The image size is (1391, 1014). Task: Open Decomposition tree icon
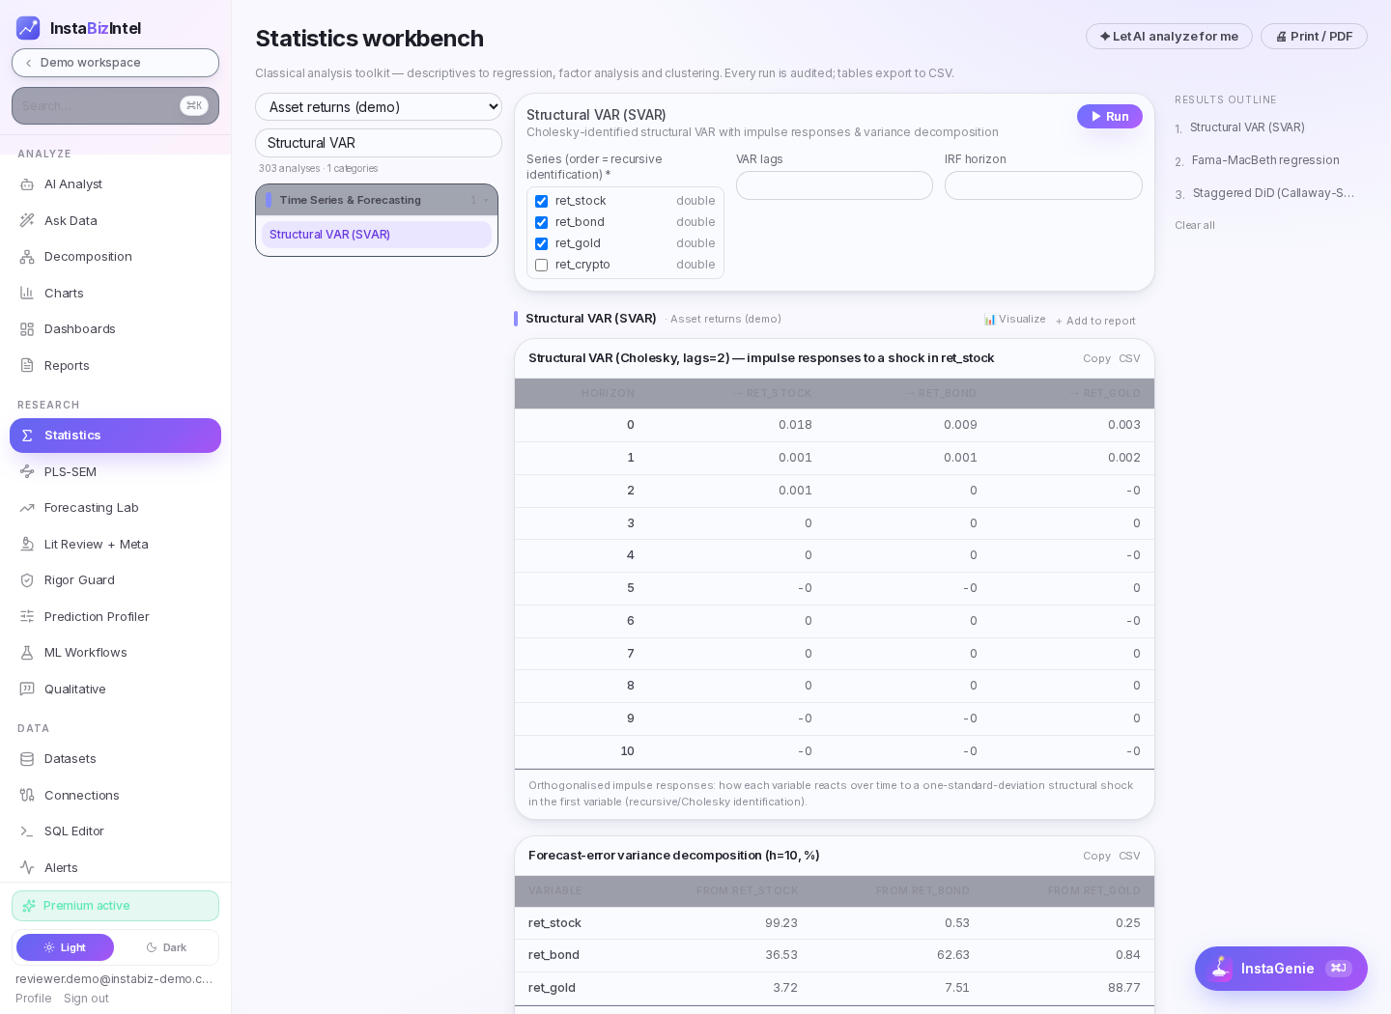[27, 257]
